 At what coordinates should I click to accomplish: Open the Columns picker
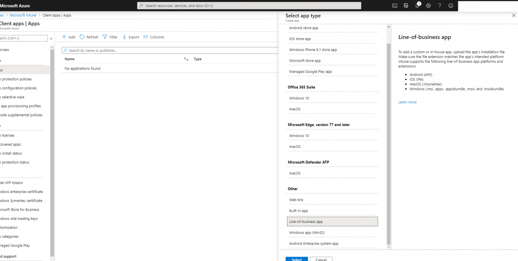pos(153,37)
